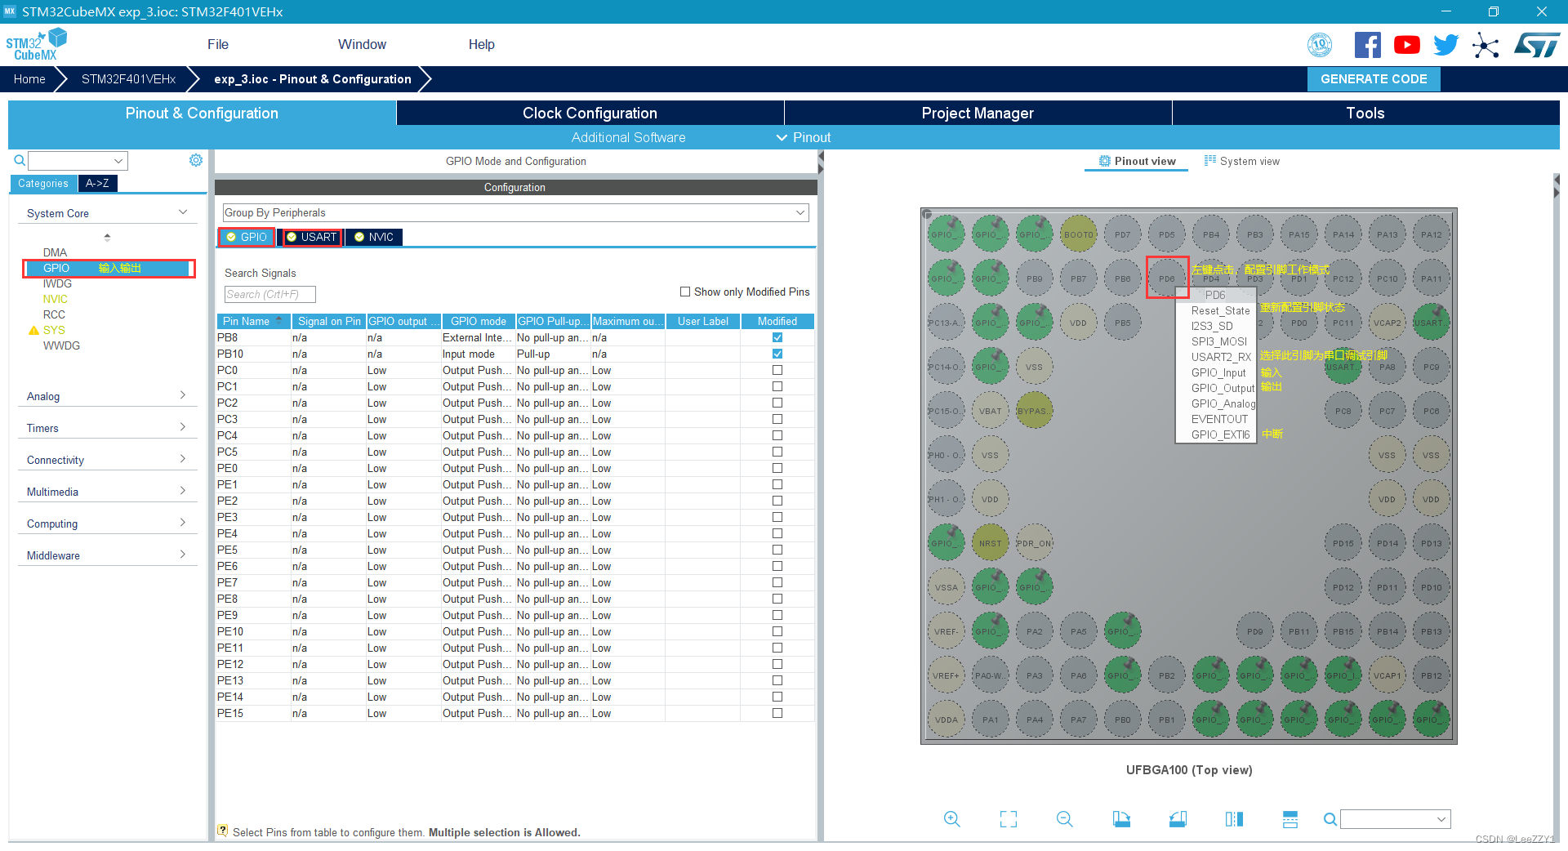
Task: Click STM32F401VEHx breadcrumb
Action: point(128,79)
